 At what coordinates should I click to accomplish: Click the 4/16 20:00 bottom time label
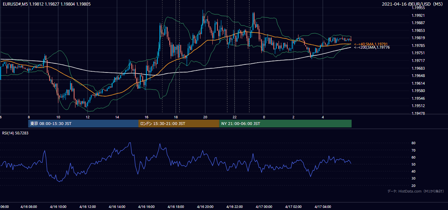point(205,207)
